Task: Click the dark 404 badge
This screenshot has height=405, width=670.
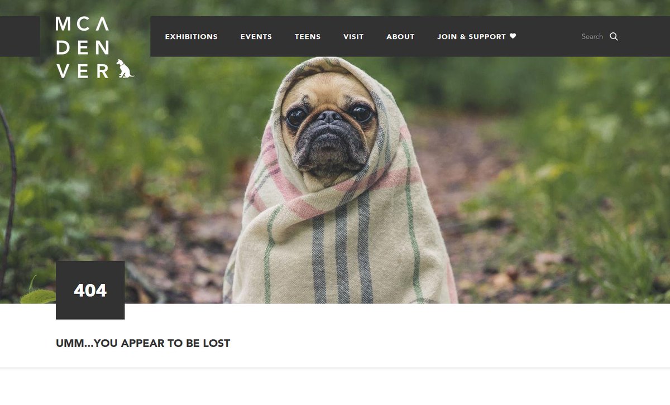Action: click(x=90, y=290)
